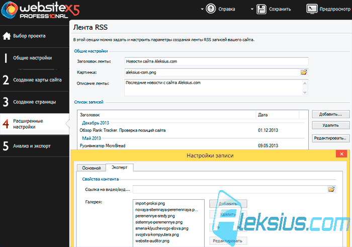Viewport: 352px width, 247px height.
Task: Click the Ссылка на видео/ауд field
Action: click(230, 189)
